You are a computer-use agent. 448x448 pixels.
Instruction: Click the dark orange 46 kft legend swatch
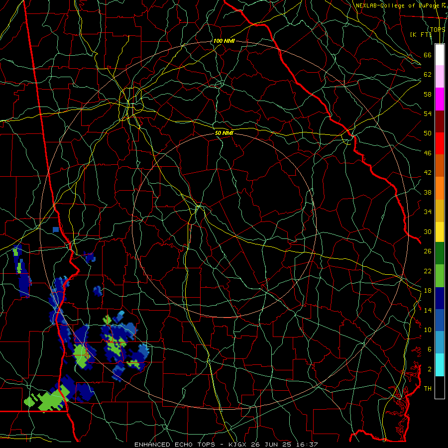440,165
